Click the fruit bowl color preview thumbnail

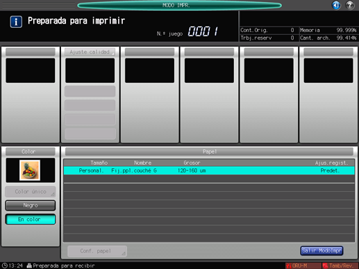[x=30, y=170]
